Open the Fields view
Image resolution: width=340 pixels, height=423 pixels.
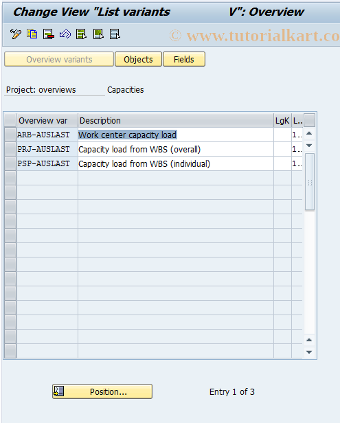click(x=184, y=59)
